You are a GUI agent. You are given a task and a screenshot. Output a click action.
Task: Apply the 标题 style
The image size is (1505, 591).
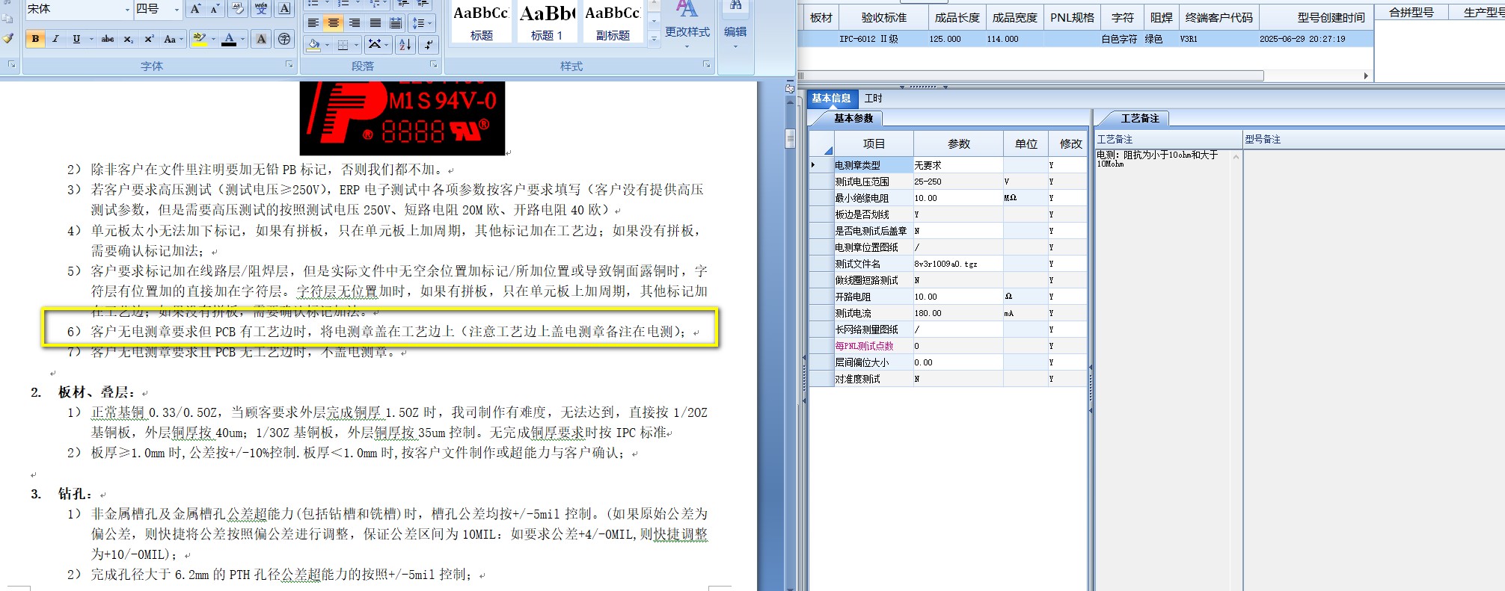(x=482, y=22)
